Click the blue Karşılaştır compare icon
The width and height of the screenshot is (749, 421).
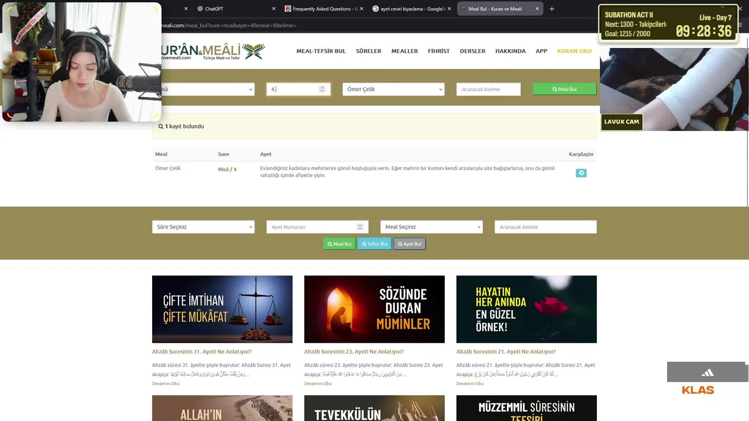[x=581, y=173]
